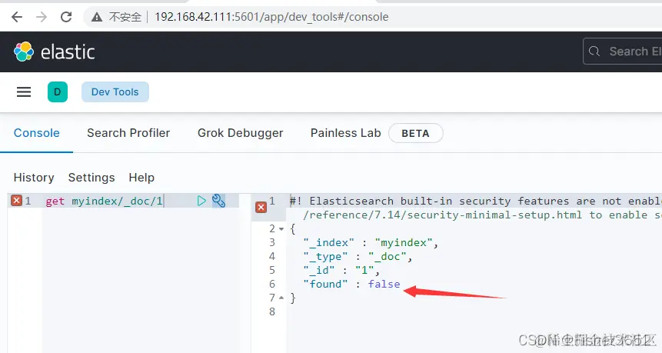Image resolution: width=662 pixels, height=353 pixels.
Task: Select the browser address bar URL
Action: pos(271,17)
